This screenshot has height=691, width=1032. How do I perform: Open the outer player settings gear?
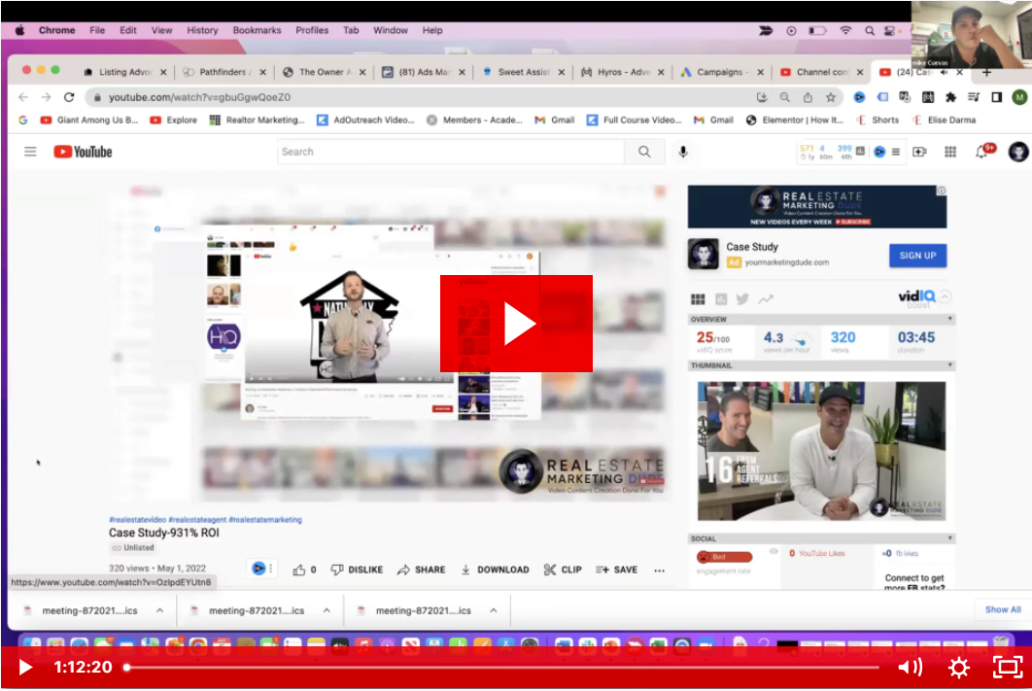tap(958, 668)
